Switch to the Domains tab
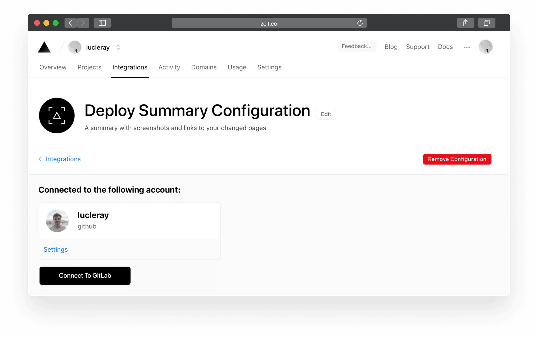The height and width of the screenshot is (338, 538). (x=204, y=67)
